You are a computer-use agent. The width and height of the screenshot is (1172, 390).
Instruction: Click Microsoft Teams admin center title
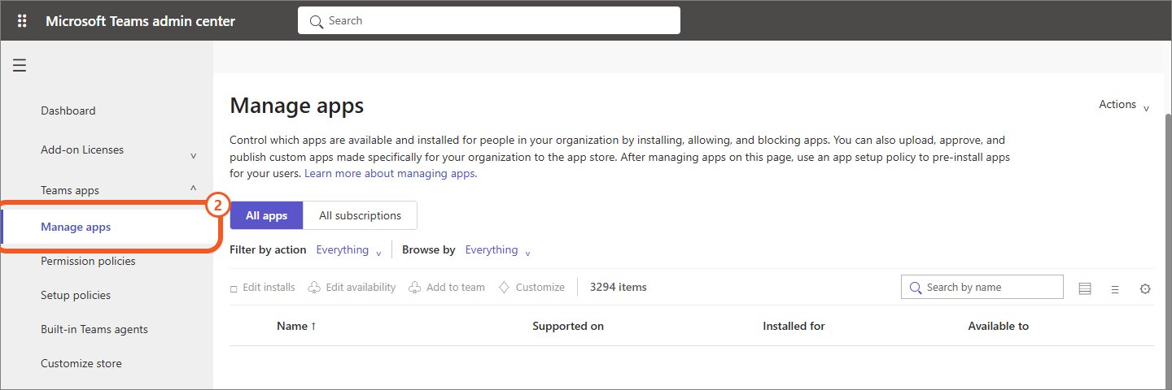pos(140,21)
